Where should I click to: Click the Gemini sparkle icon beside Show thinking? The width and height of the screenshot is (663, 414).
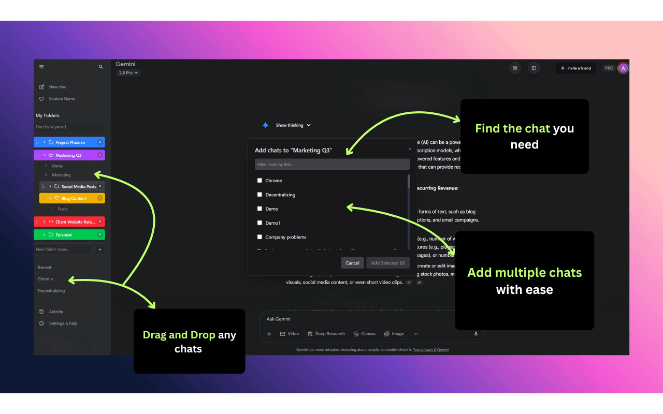tap(265, 125)
